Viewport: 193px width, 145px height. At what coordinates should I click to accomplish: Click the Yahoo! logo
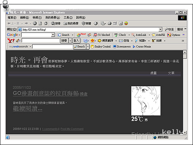(x=11, y=41)
